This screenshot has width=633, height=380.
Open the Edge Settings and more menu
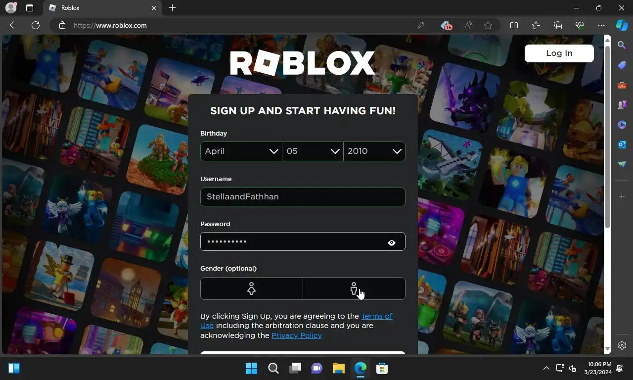tap(601, 25)
